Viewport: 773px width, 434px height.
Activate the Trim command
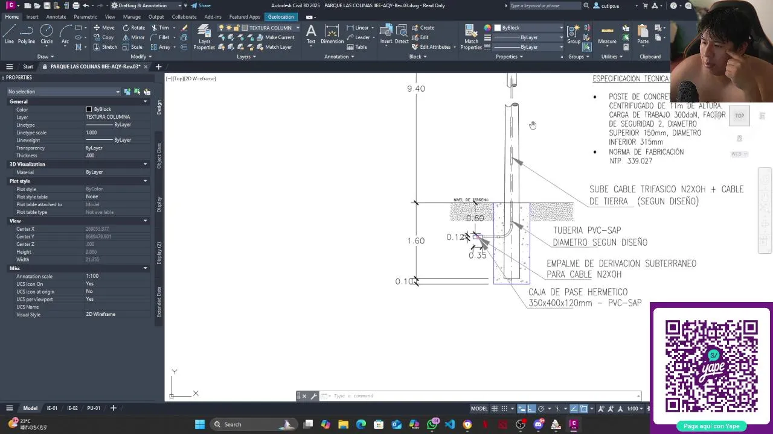159,28
